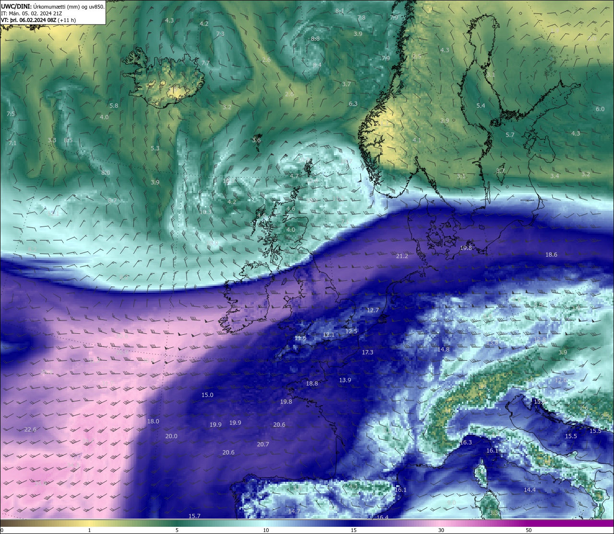Click the 12.7 value near the Dover Strait
The width and height of the screenshot is (614, 534).
coord(373,310)
